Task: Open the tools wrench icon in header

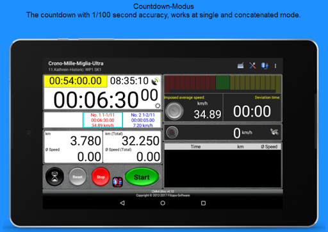Action: pyautogui.click(x=252, y=65)
